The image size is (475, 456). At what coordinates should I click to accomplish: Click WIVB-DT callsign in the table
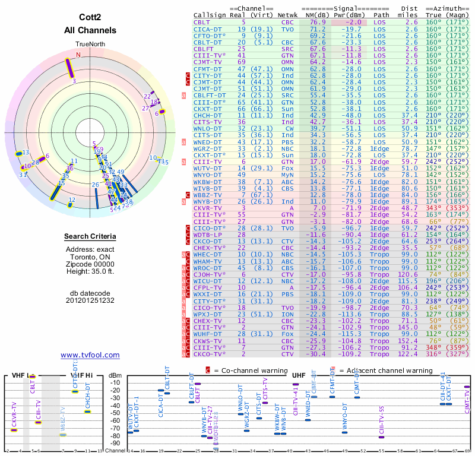coord(208,188)
